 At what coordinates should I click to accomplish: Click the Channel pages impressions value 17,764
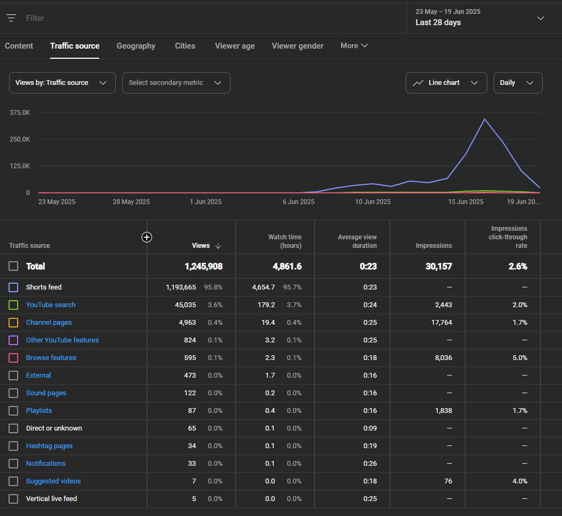[x=441, y=323]
